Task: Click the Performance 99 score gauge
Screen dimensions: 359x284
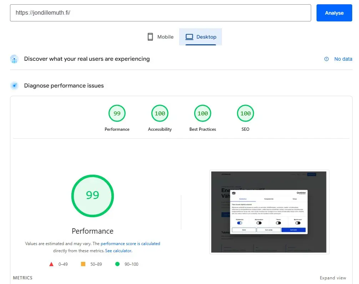Action: coord(92,196)
